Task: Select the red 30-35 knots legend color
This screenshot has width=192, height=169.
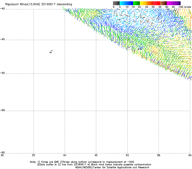Action: click(x=157, y=3)
